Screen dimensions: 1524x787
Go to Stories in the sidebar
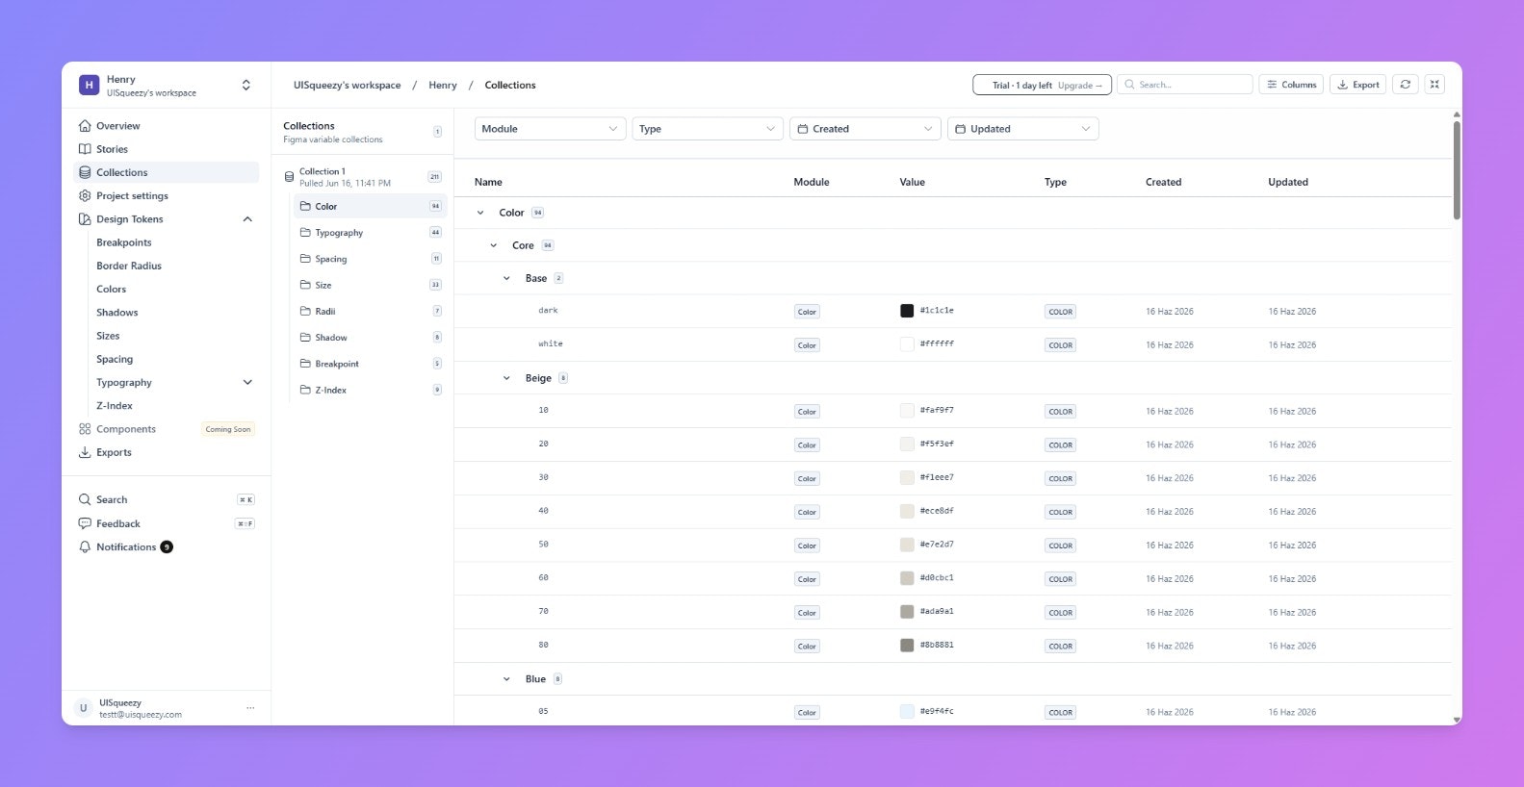click(166, 149)
